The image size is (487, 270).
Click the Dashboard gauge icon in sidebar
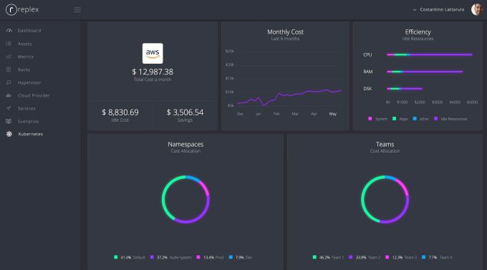point(9,31)
